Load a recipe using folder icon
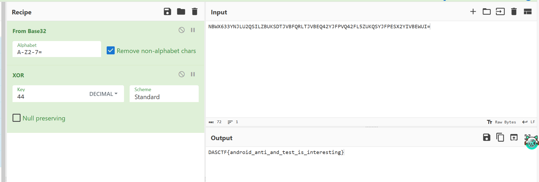This screenshot has height=182, width=539. tap(181, 12)
